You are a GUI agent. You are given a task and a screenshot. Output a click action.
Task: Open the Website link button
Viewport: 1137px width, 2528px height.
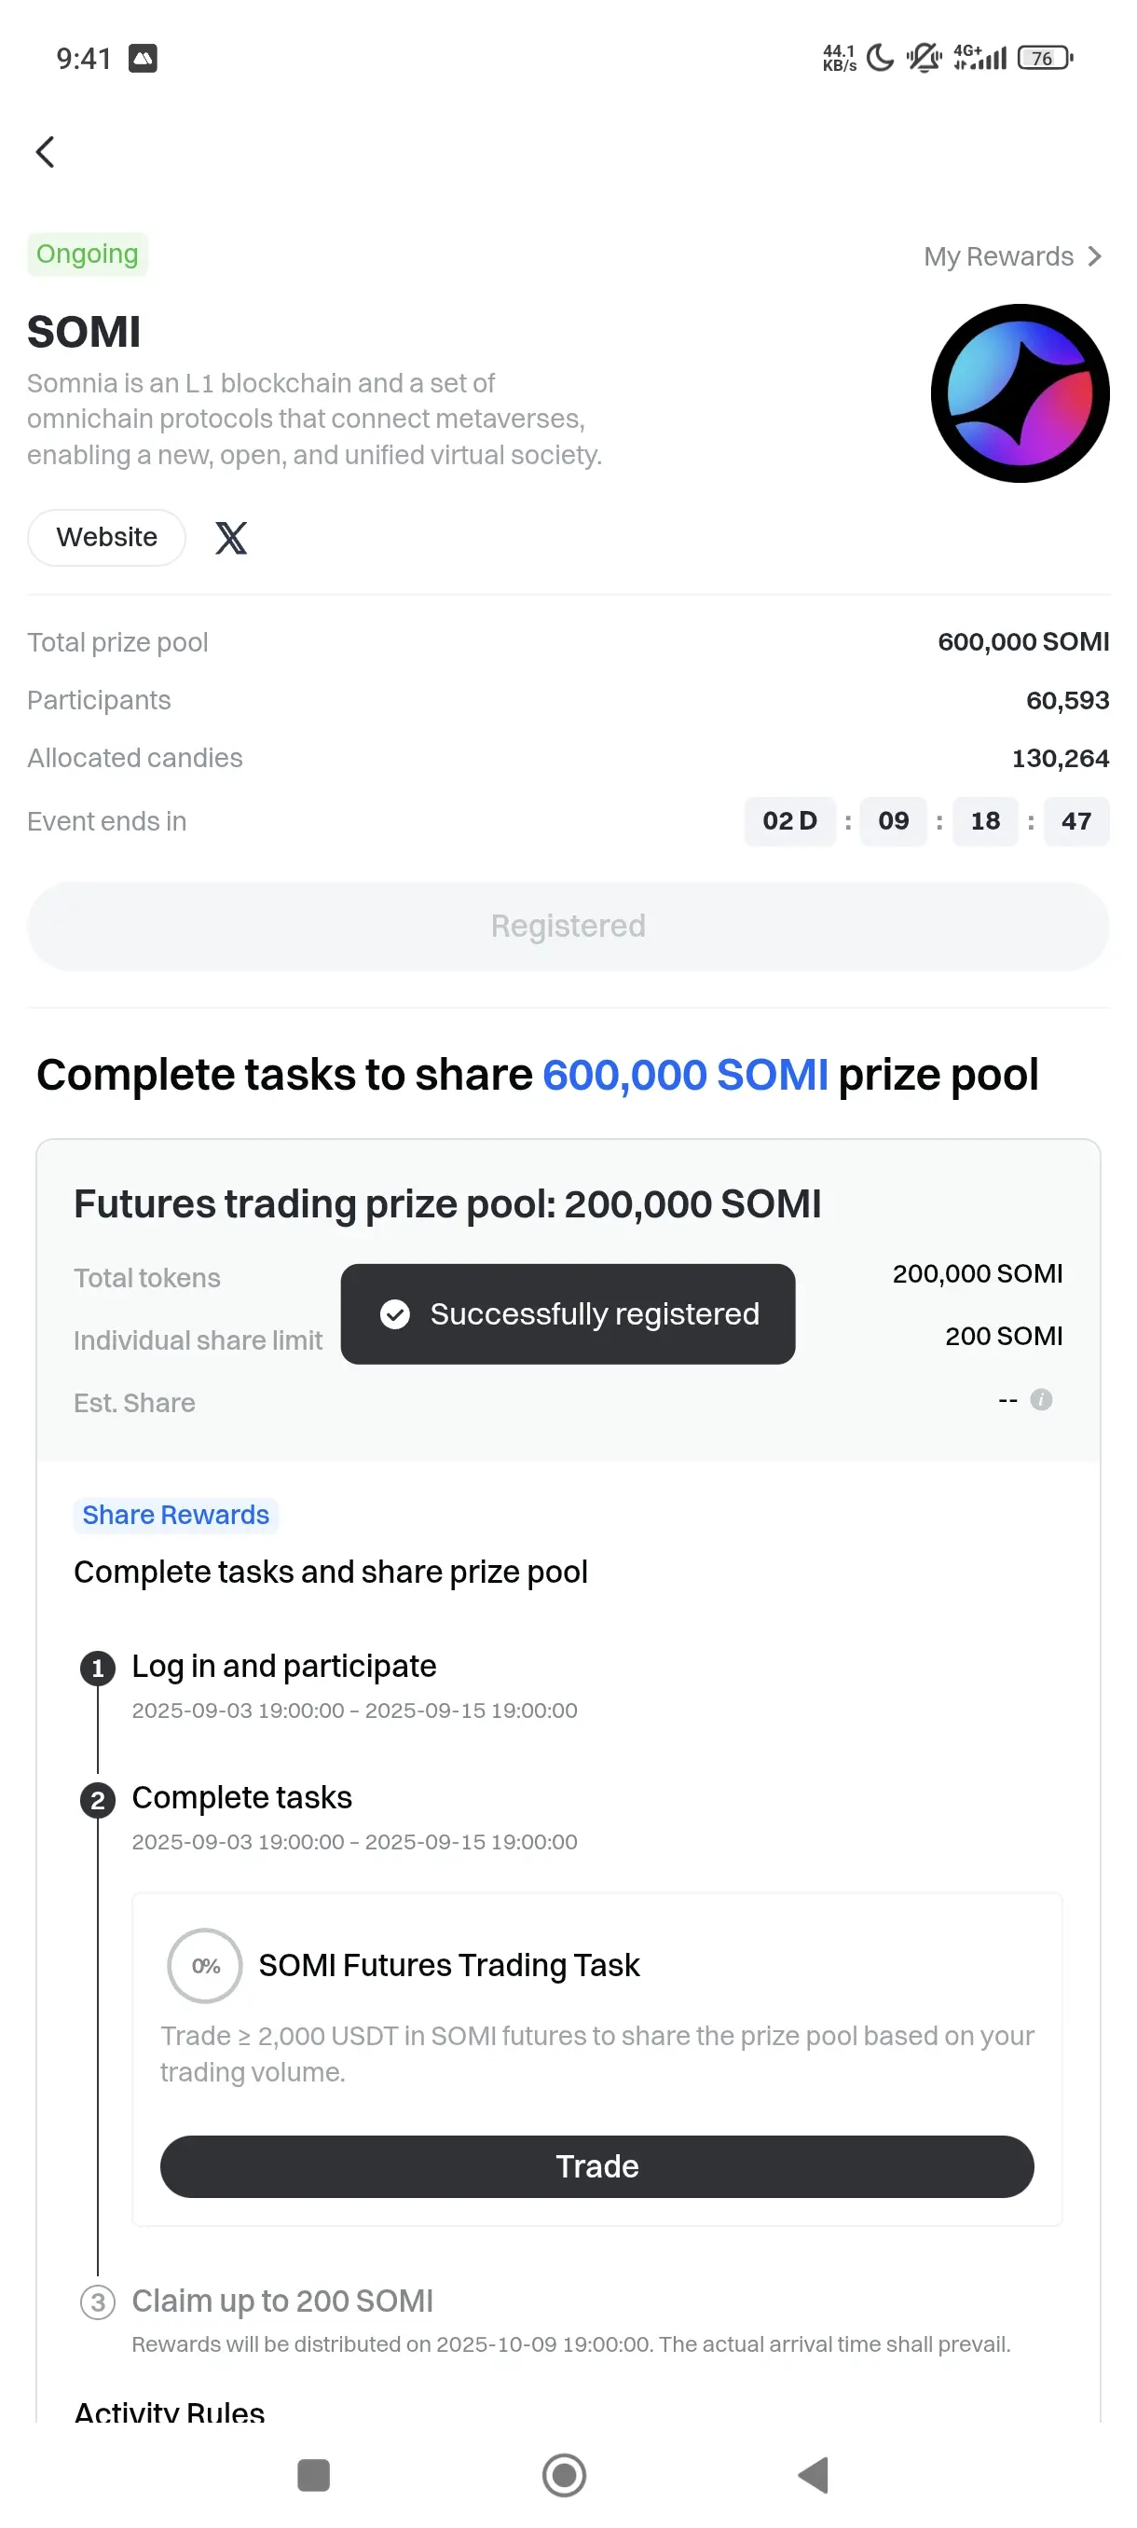point(107,538)
